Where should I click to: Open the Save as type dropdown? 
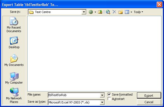102,102
